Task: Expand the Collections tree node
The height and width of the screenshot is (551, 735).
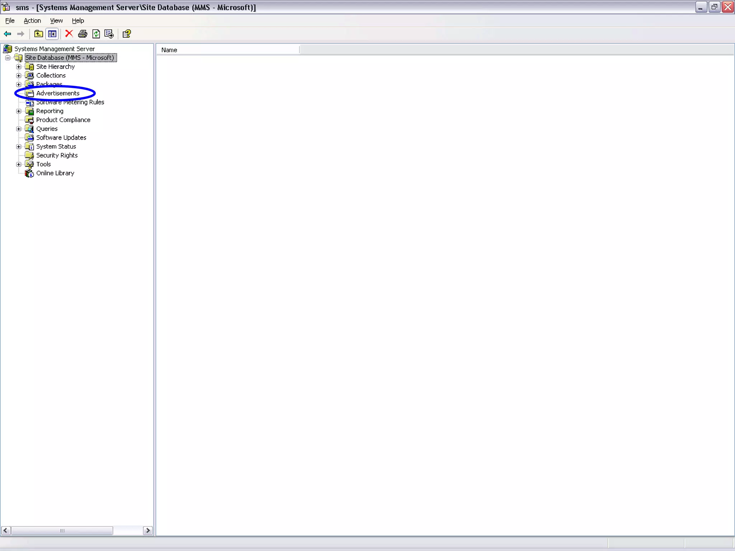Action: 19,76
